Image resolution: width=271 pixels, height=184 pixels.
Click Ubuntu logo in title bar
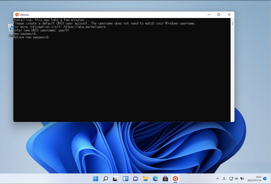pos(17,15)
